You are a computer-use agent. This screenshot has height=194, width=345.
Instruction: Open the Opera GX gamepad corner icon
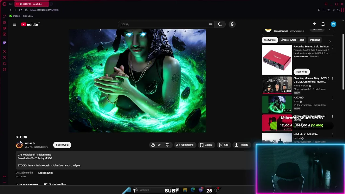pyautogui.click(x=11, y=4)
